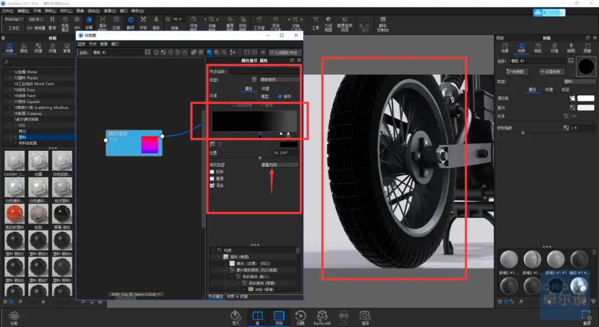Image resolution: width=599 pixels, height=327 pixels.
Task: Expand 16油漆 Paint library folder
Action: 9,96
